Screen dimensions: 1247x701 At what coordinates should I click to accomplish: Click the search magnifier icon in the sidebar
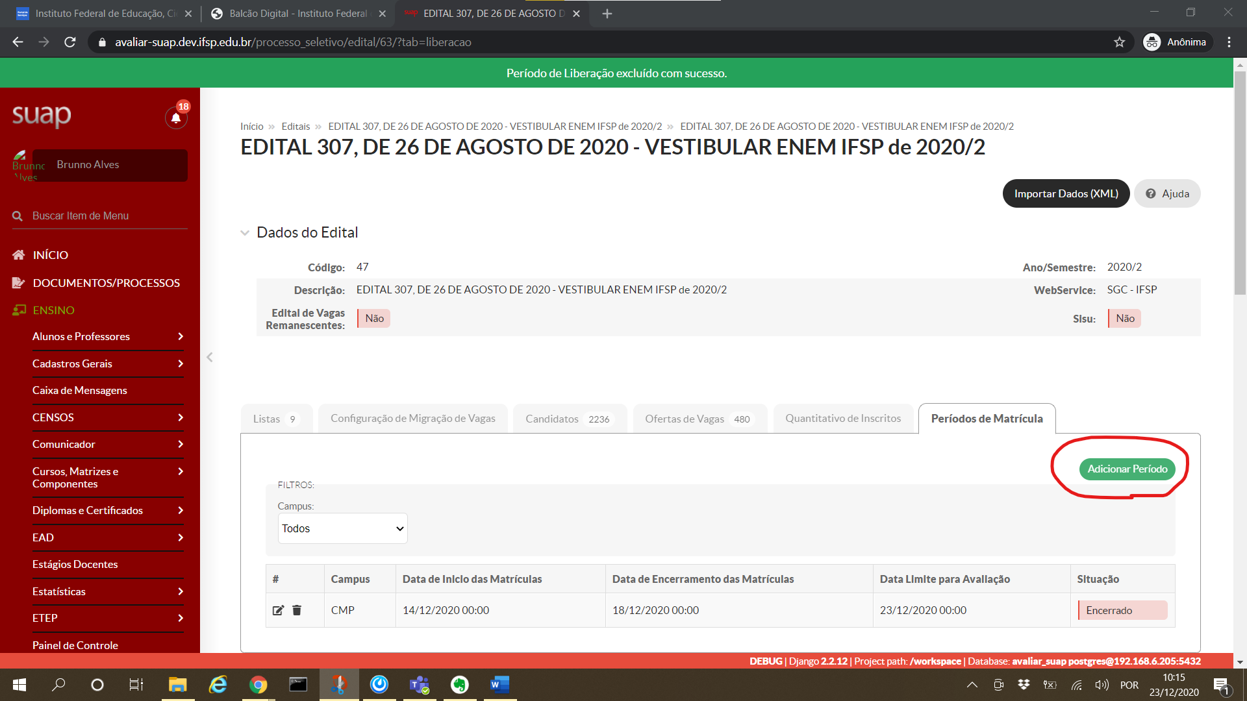(x=18, y=216)
